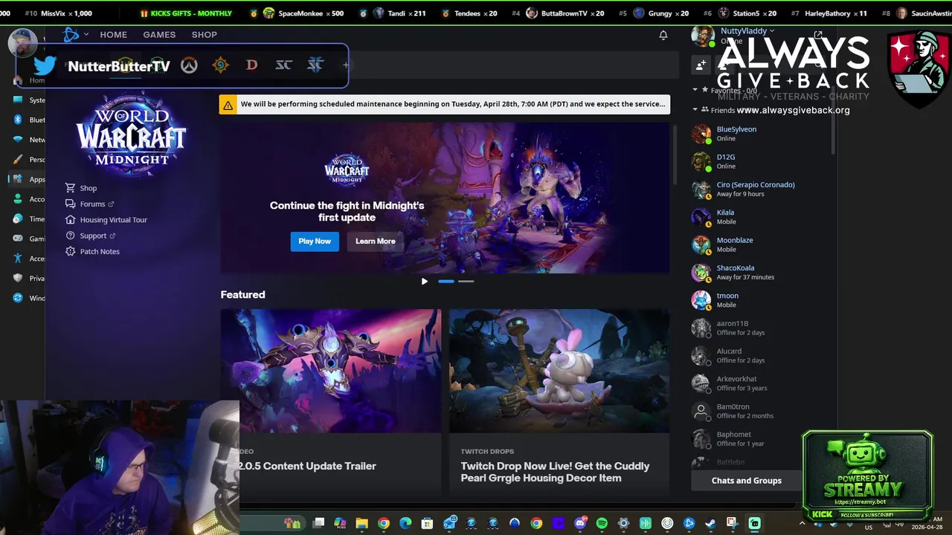The image size is (952, 535).
Task: Select the Diablo game icon
Action: [x=251, y=65]
